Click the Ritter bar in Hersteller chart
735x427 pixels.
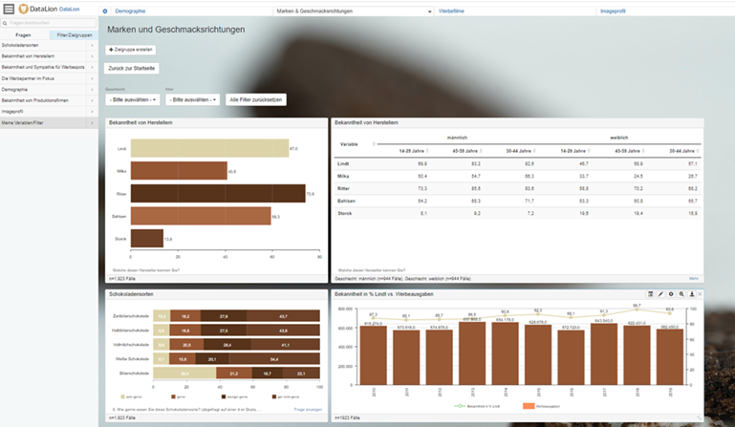click(x=218, y=194)
